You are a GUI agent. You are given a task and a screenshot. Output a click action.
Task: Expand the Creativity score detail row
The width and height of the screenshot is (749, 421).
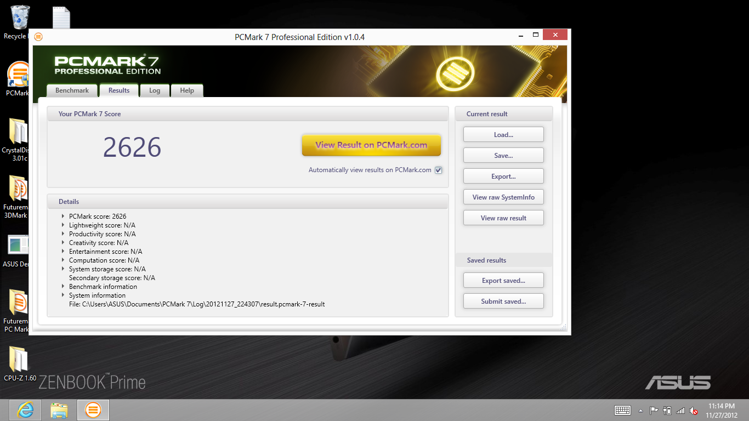click(x=63, y=242)
